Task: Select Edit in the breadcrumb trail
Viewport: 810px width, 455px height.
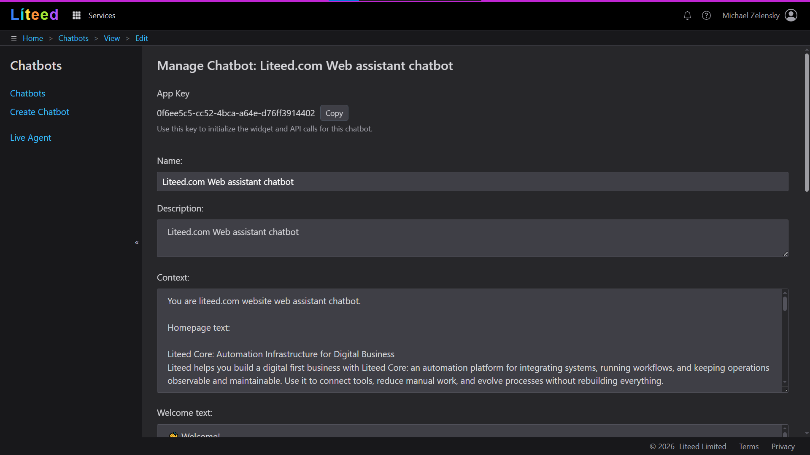Action: (141, 38)
